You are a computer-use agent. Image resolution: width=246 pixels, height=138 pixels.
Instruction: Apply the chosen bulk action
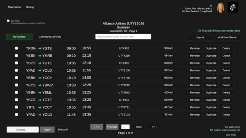point(47,130)
